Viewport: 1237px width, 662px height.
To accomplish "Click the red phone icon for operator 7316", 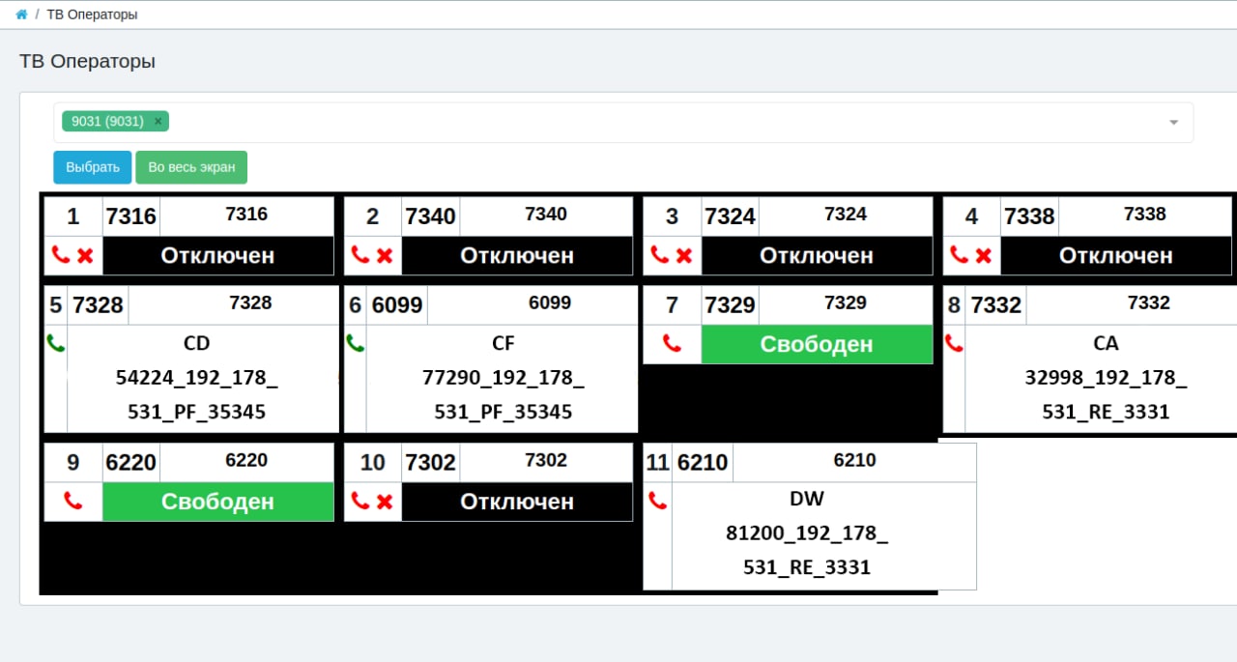I will pos(62,255).
